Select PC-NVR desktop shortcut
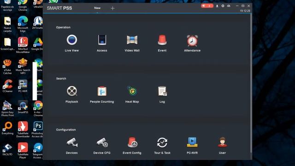295x166 pixels. (23, 86)
